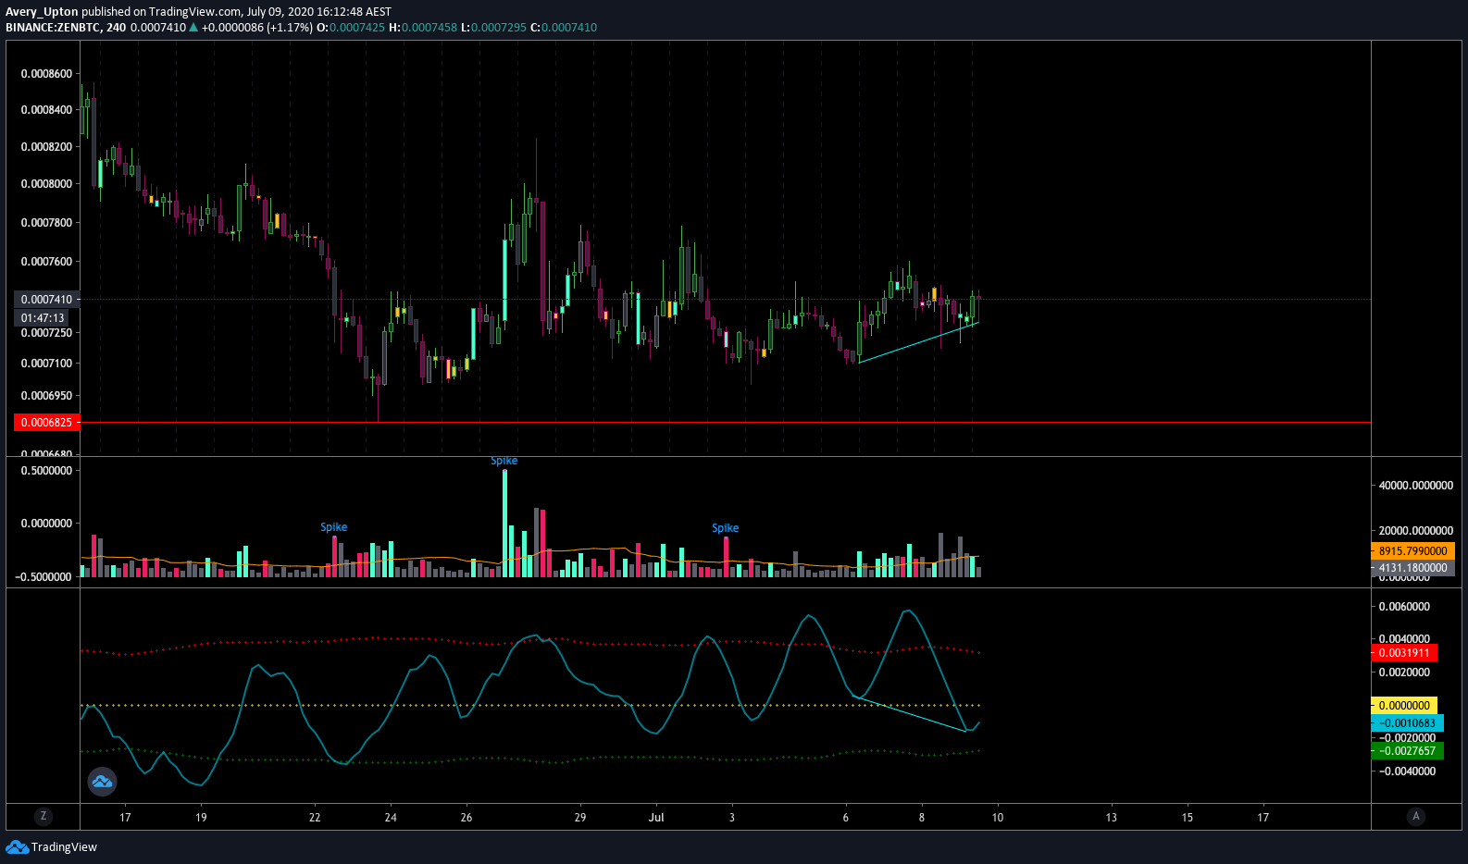1468x864 pixels.
Task: Click the 0.0060000 oscillator axis label
Action: pos(1404,607)
